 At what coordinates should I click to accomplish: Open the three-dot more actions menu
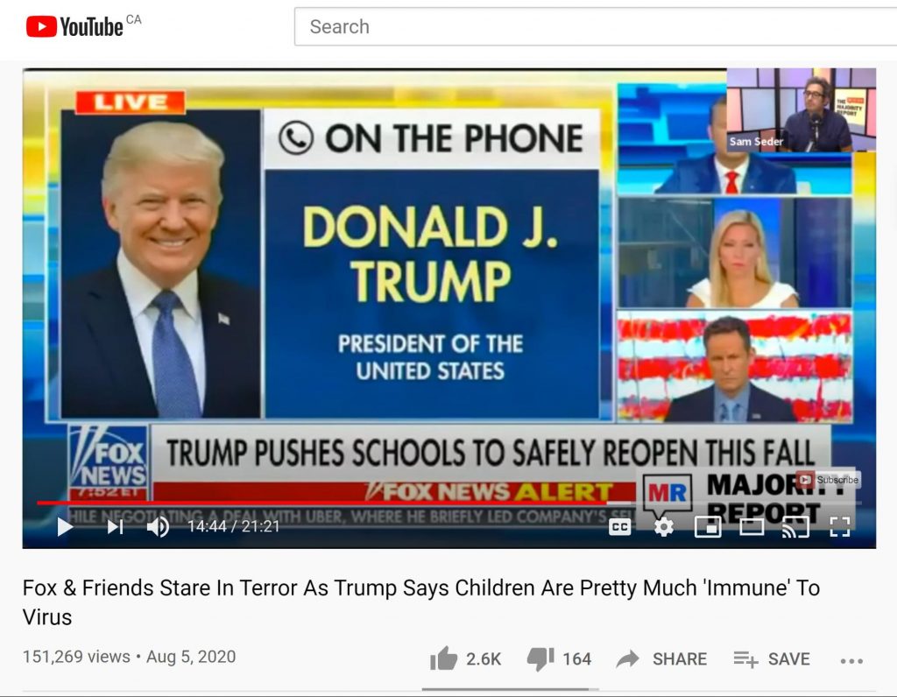[851, 661]
